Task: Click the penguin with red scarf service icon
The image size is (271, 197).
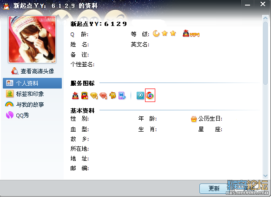Action: [x=85, y=95]
